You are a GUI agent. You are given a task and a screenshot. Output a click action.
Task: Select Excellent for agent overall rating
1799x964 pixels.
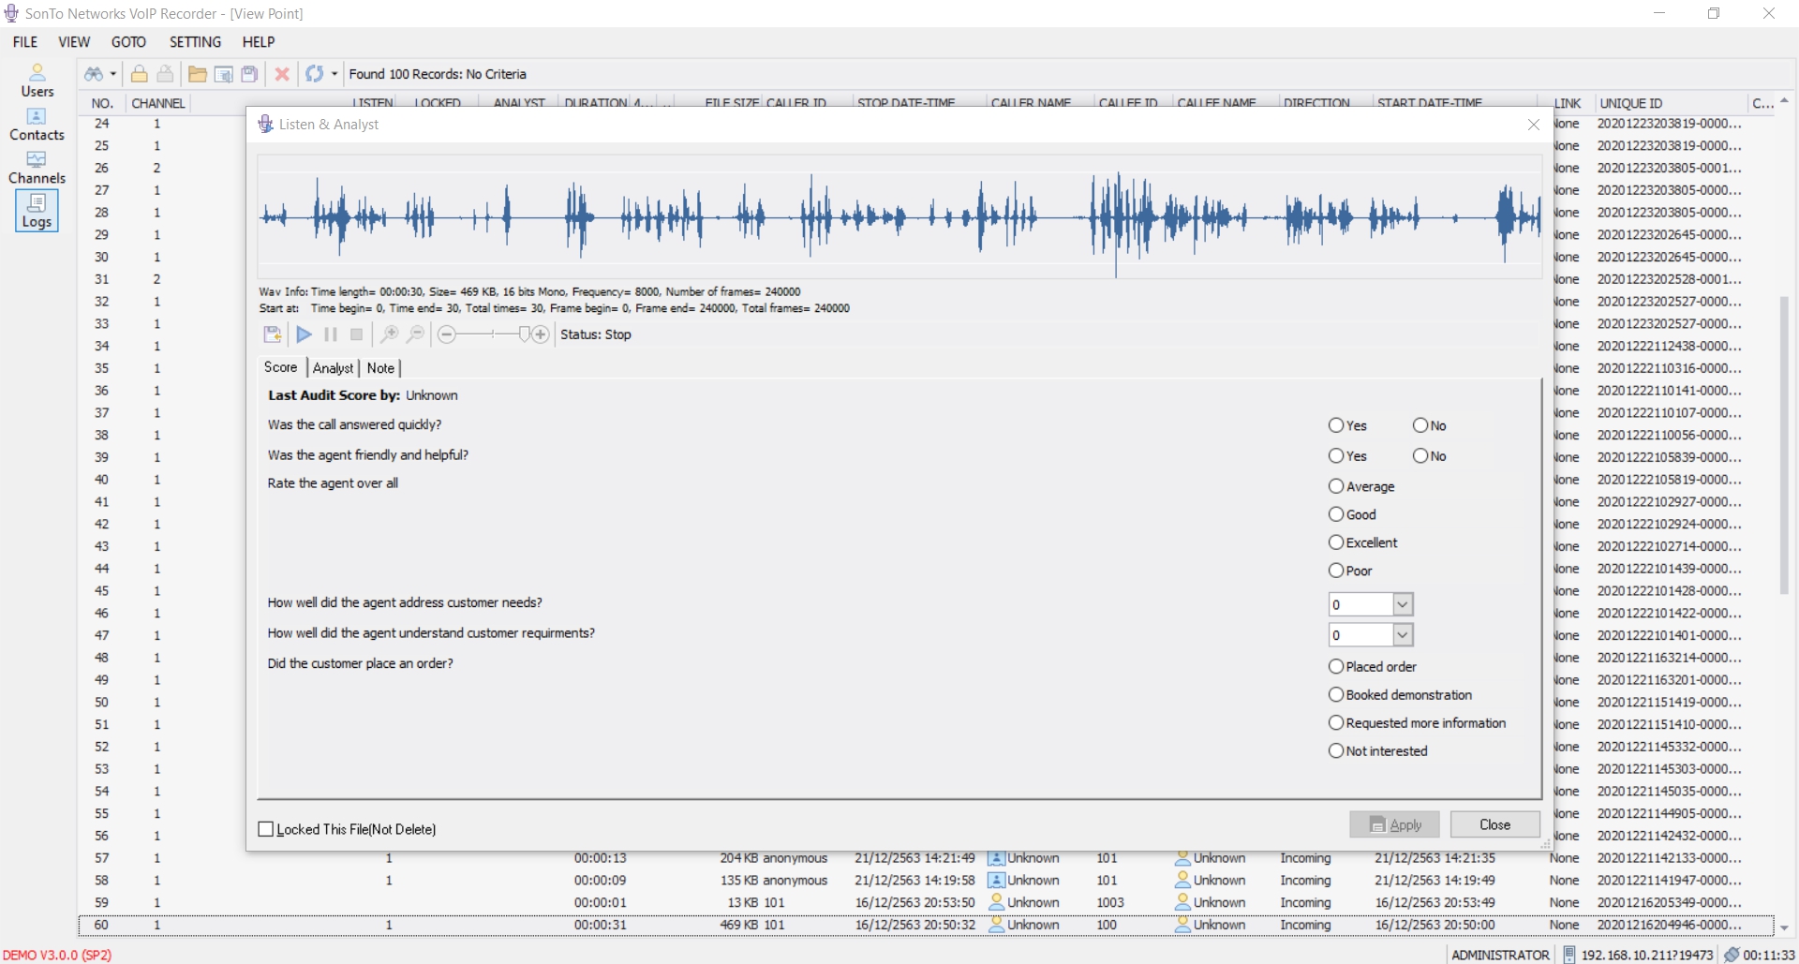coord(1336,542)
